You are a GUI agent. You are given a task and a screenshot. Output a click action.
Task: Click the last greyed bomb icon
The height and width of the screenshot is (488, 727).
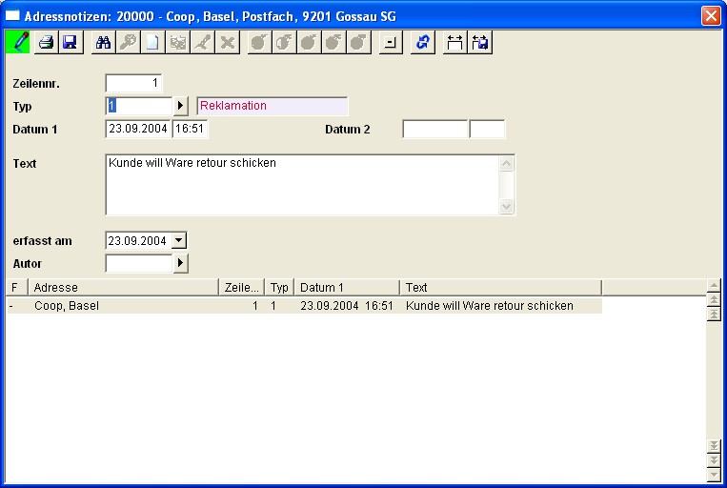coord(359,42)
